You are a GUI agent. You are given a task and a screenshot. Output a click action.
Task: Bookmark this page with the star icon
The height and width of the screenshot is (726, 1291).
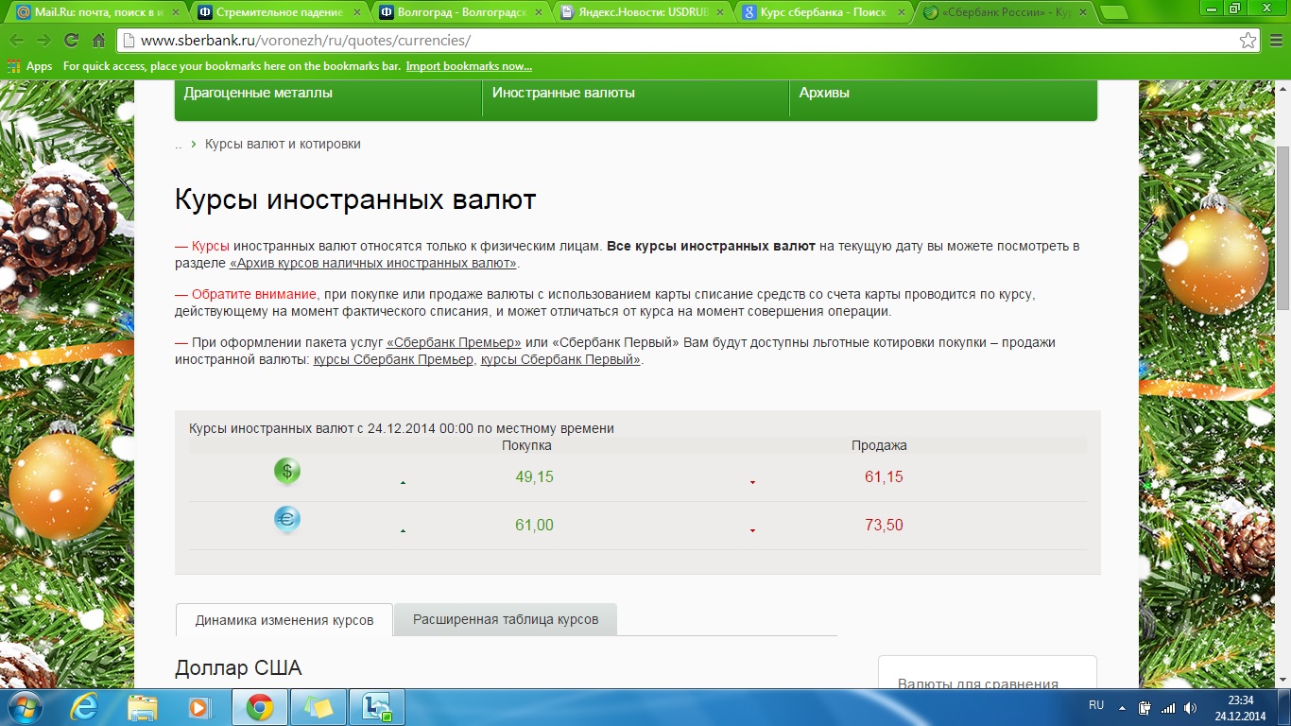pos(1248,41)
